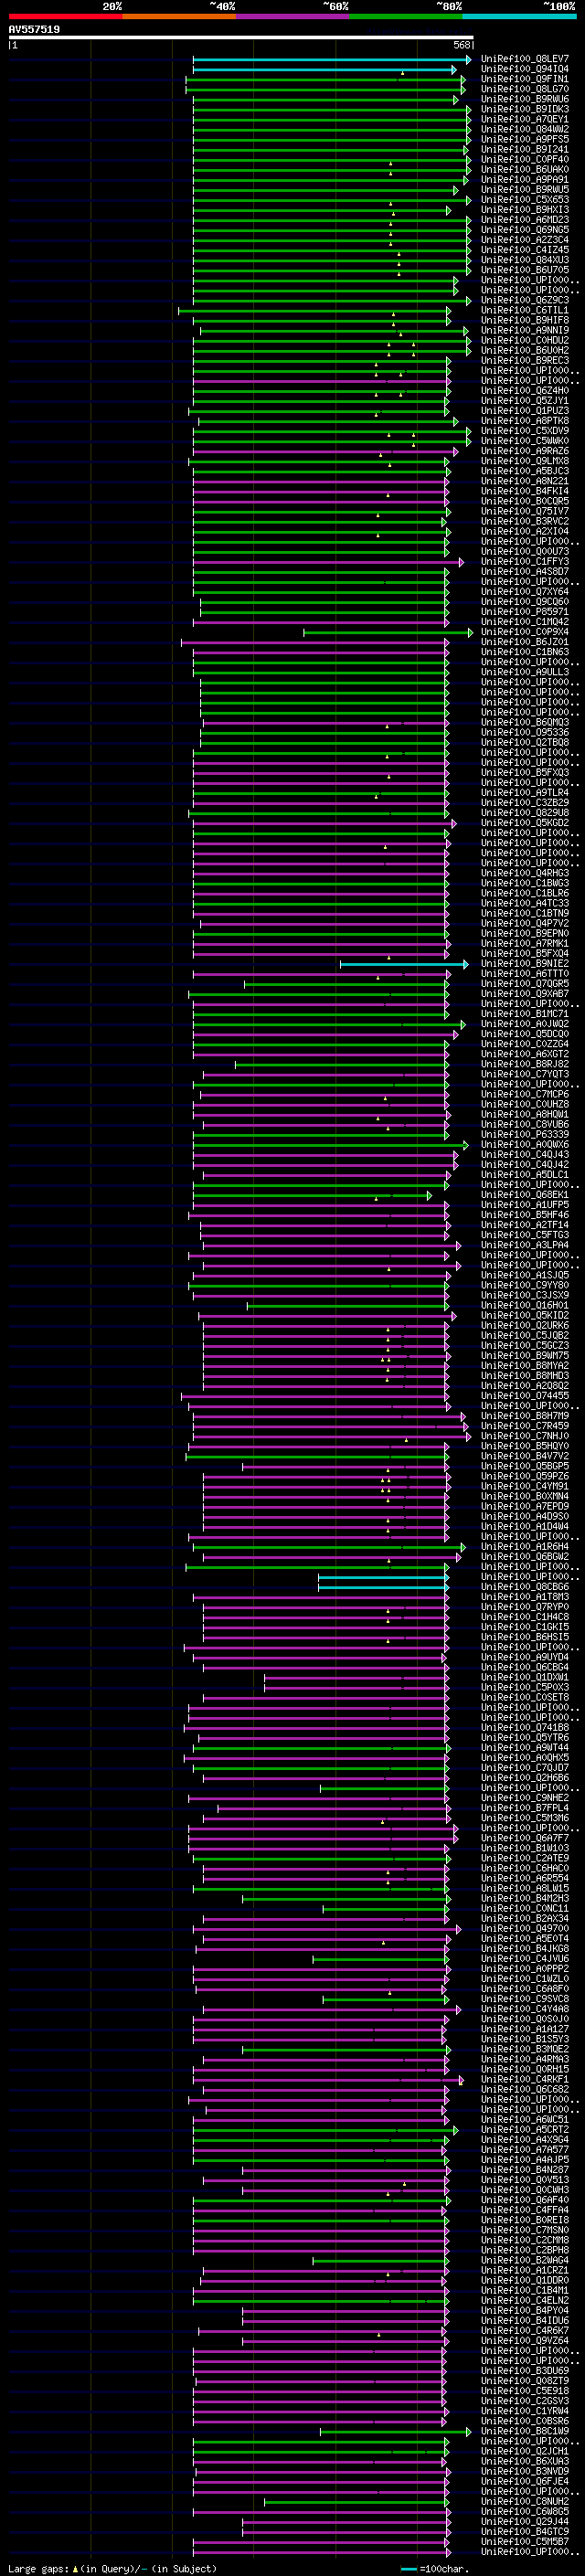Click hit label UniRef100_C5M5B7
This screenshot has height=2576, width=585.
[x=524, y=2543]
